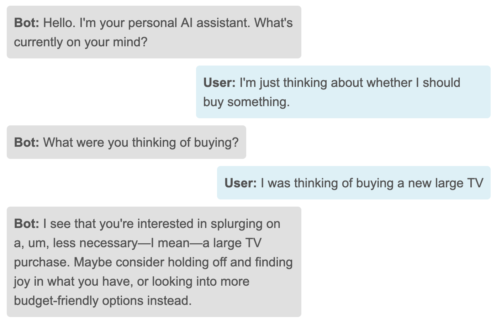496x322 pixels.
Task: Select the bot's "What were you thinking of buying?" bubble
Action: pyautogui.click(x=126, y=142)
